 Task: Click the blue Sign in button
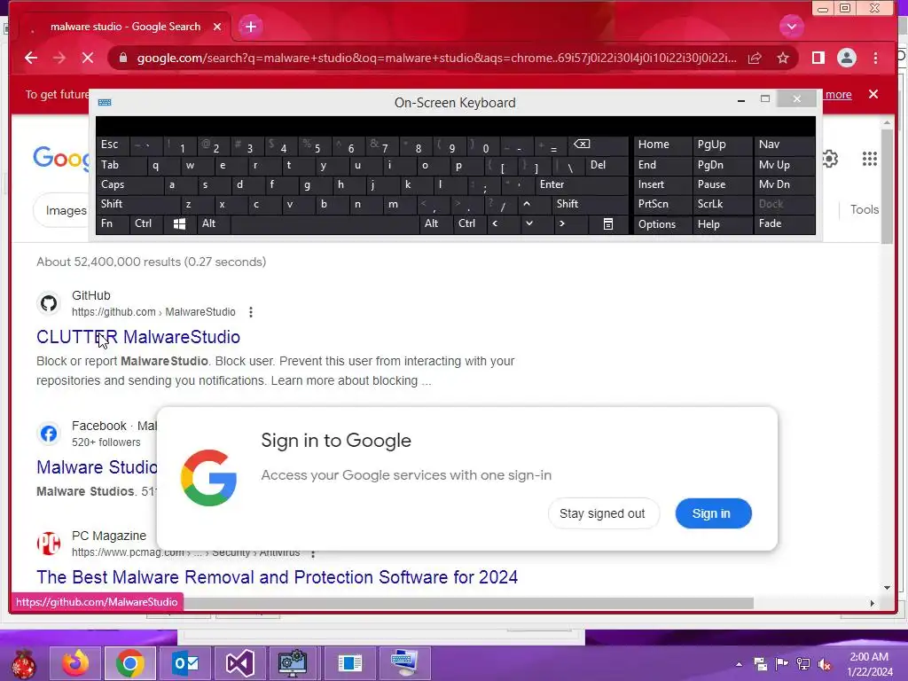[x=714, y=513]
